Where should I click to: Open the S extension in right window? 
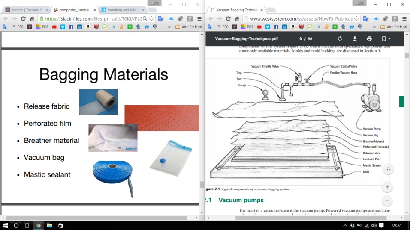pos(395,18)
